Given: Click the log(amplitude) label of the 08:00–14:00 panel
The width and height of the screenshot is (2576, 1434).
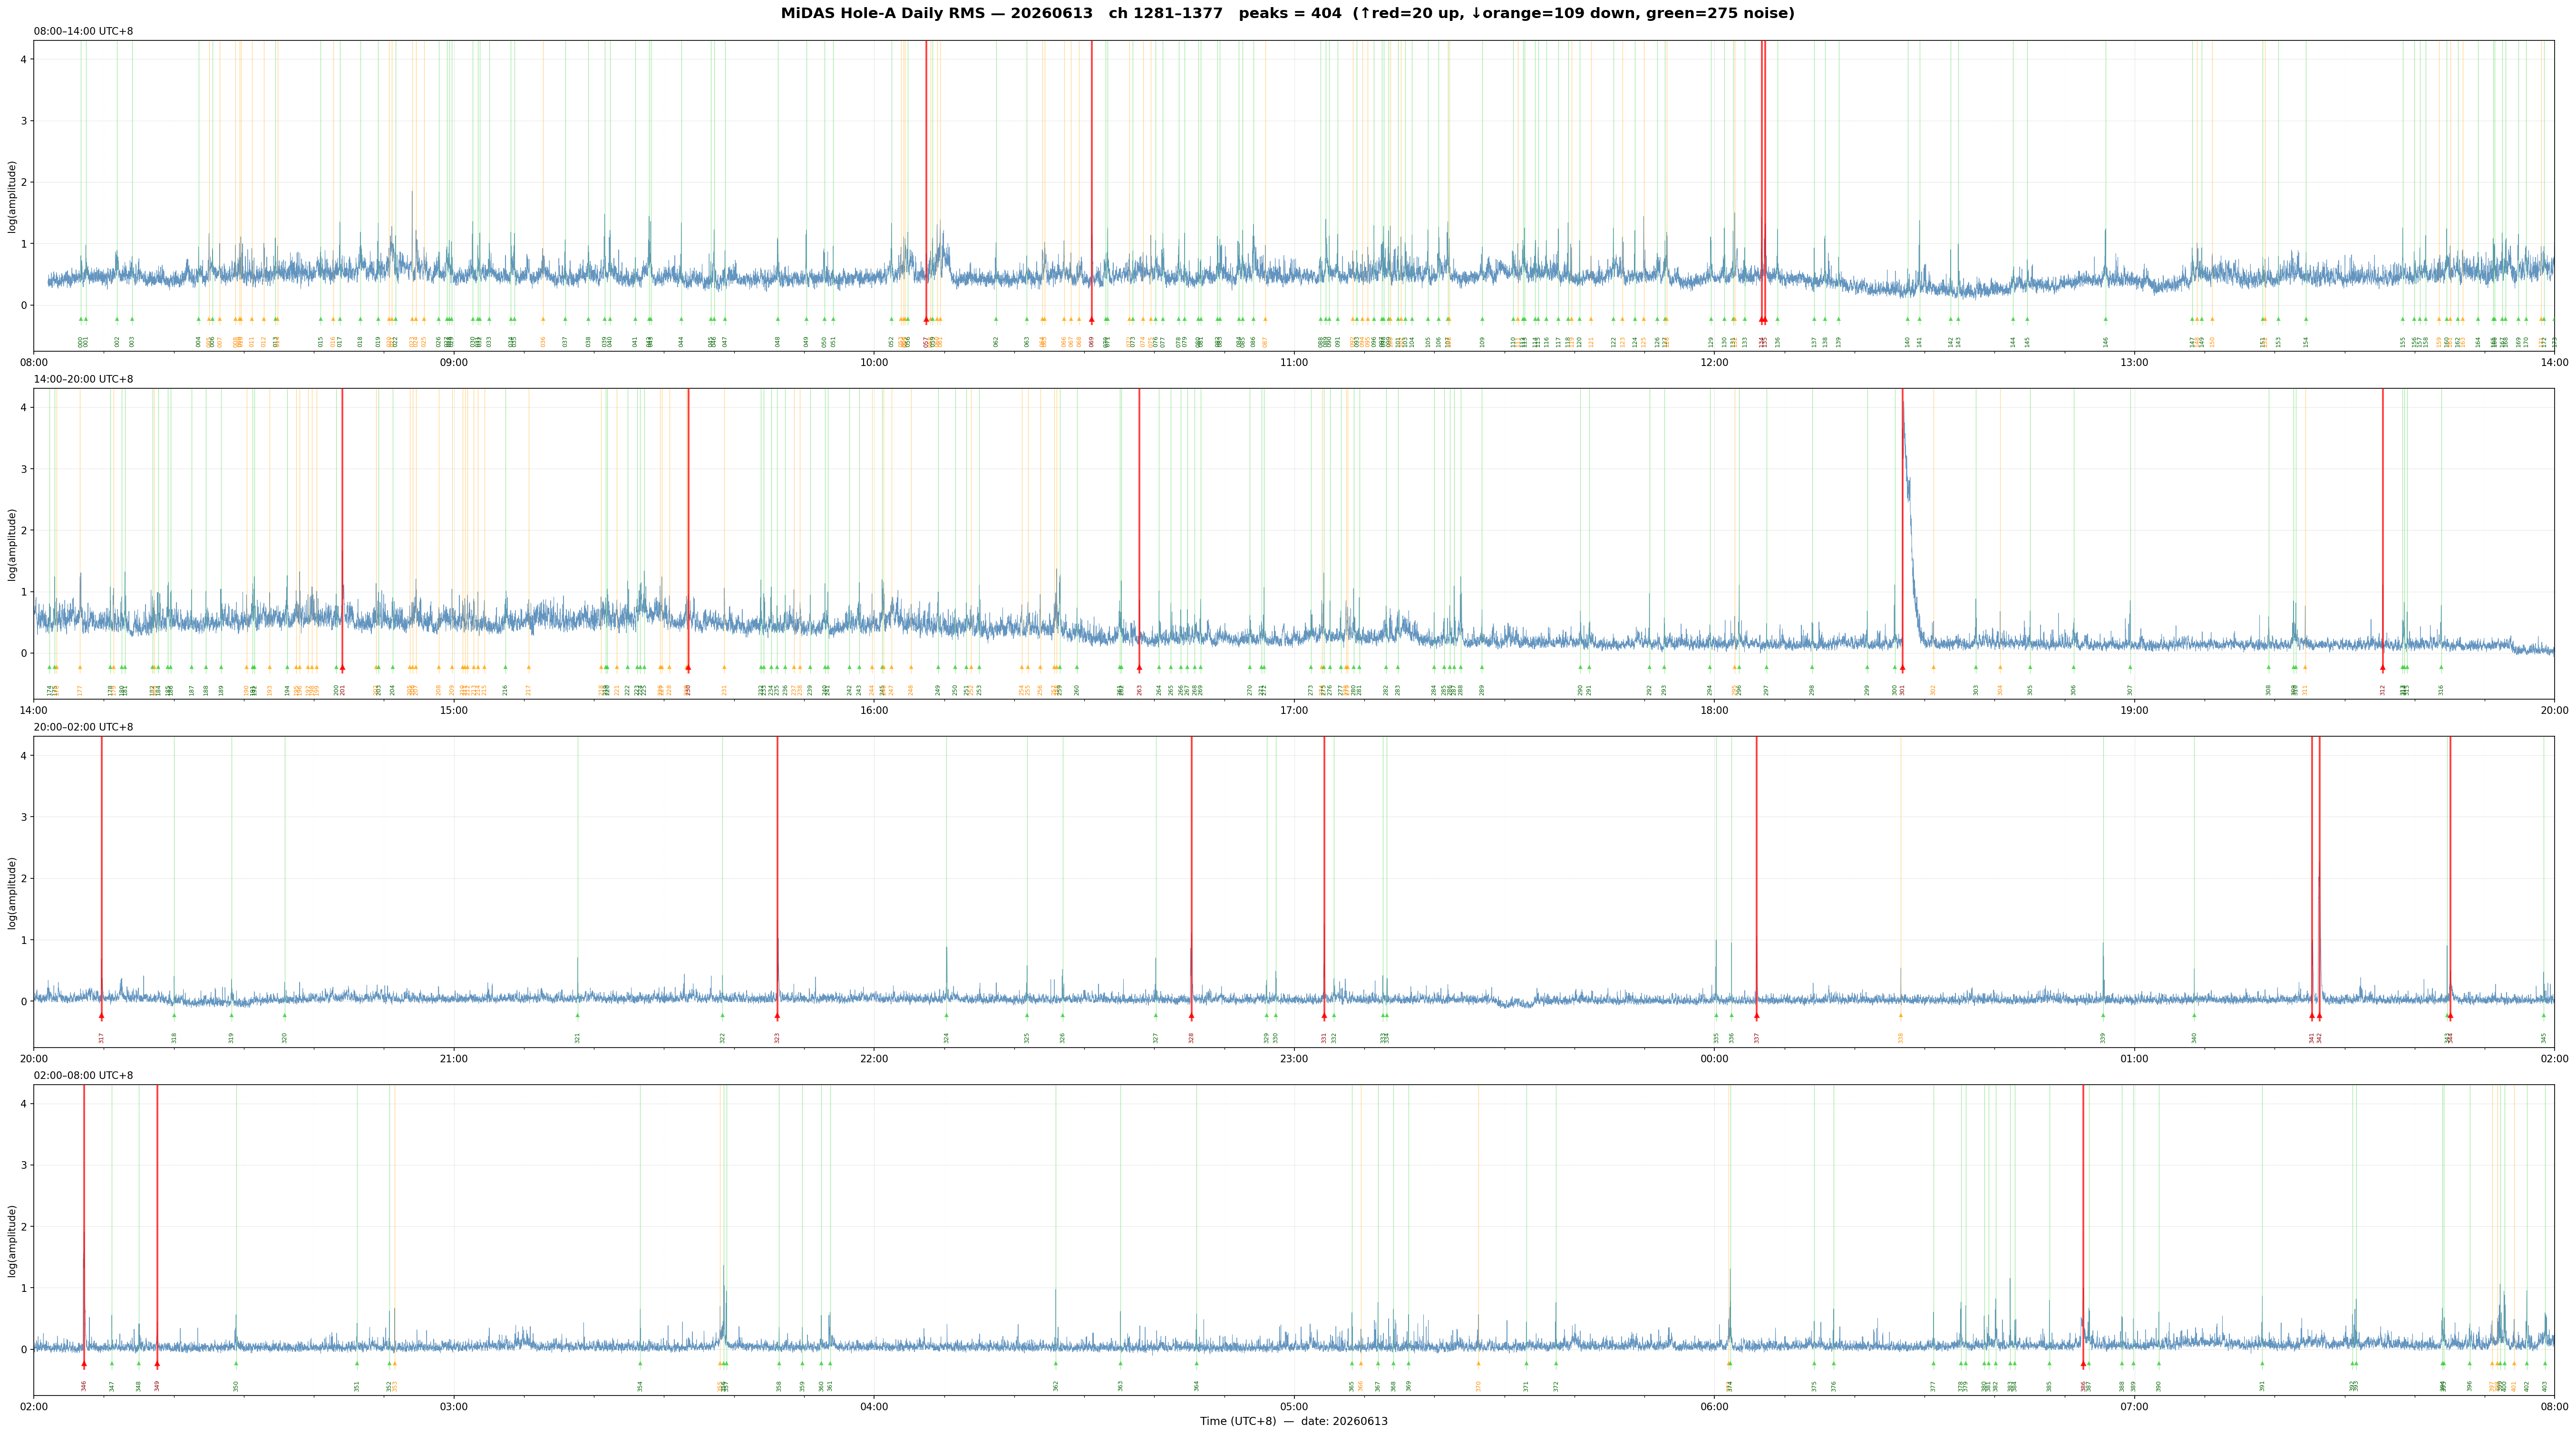Looking at the screenshot, I should (12, 196).
